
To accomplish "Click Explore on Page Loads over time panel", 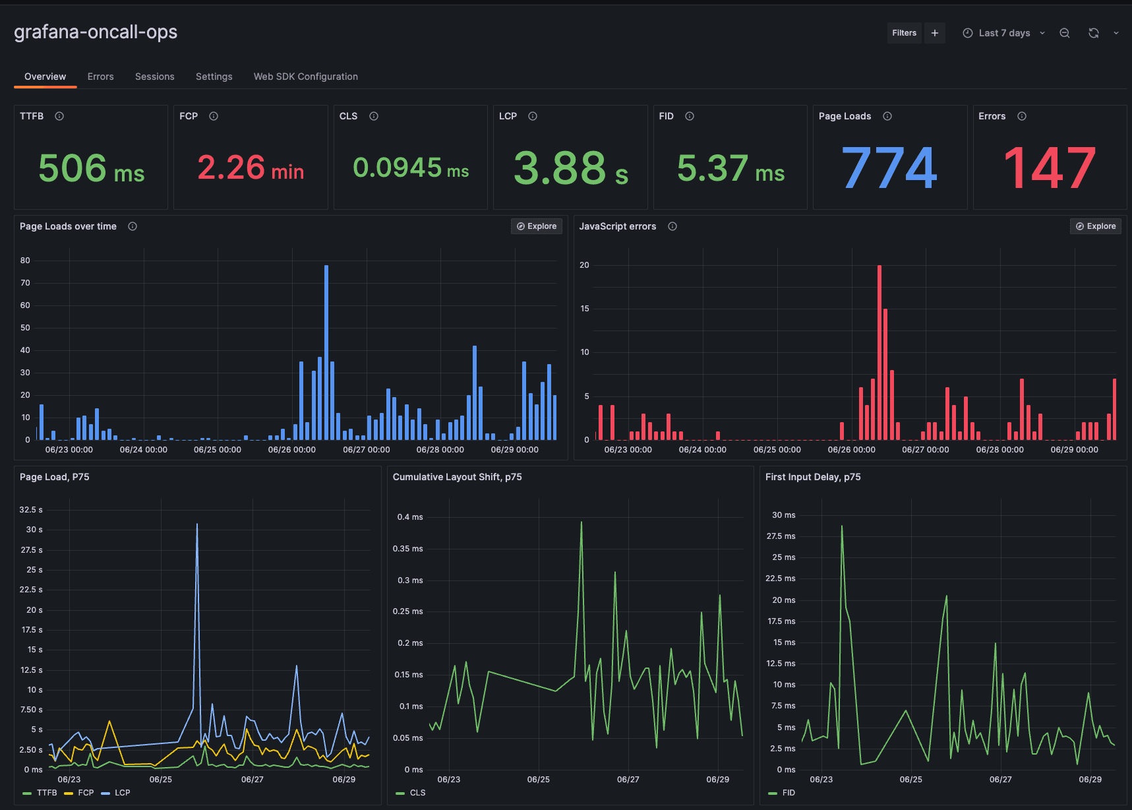I will coord(536,226).
